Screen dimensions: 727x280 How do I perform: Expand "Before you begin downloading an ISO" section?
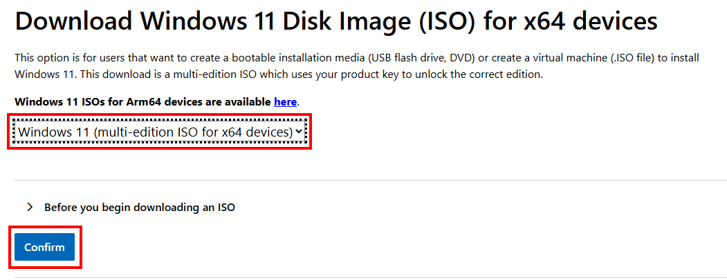point(139,207)
